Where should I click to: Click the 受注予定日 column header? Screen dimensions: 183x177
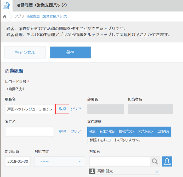(107, 131)
